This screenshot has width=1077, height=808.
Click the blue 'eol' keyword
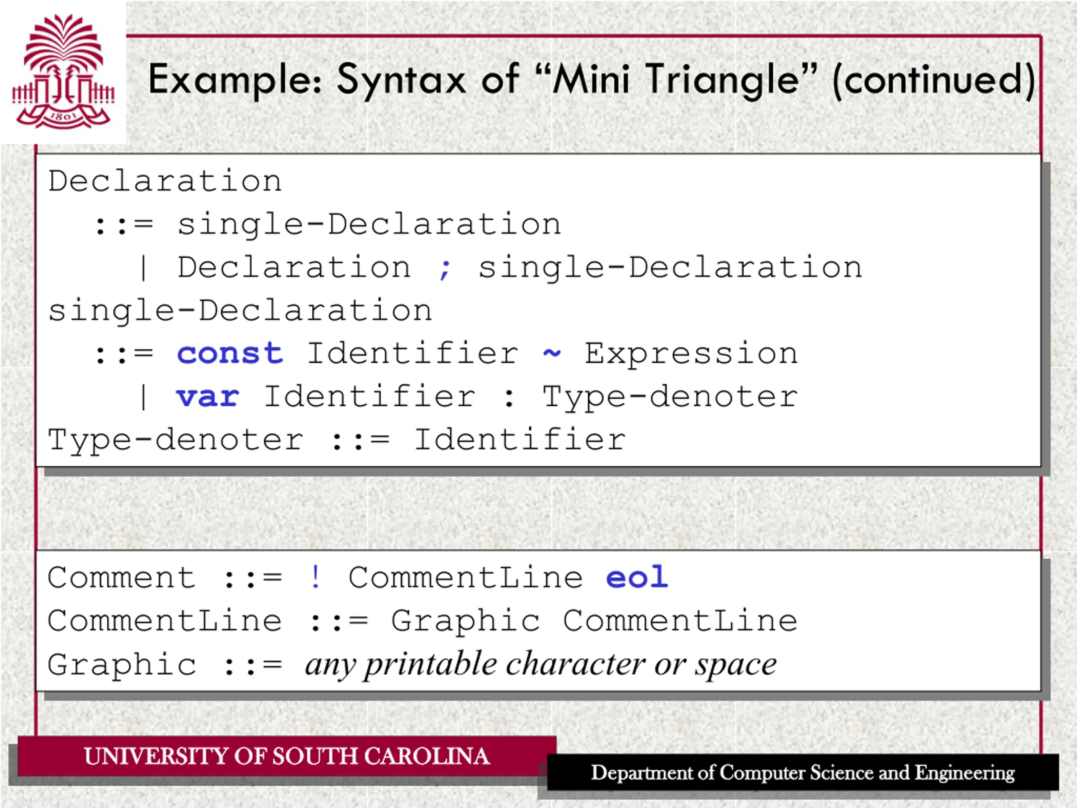pos(637,578)
